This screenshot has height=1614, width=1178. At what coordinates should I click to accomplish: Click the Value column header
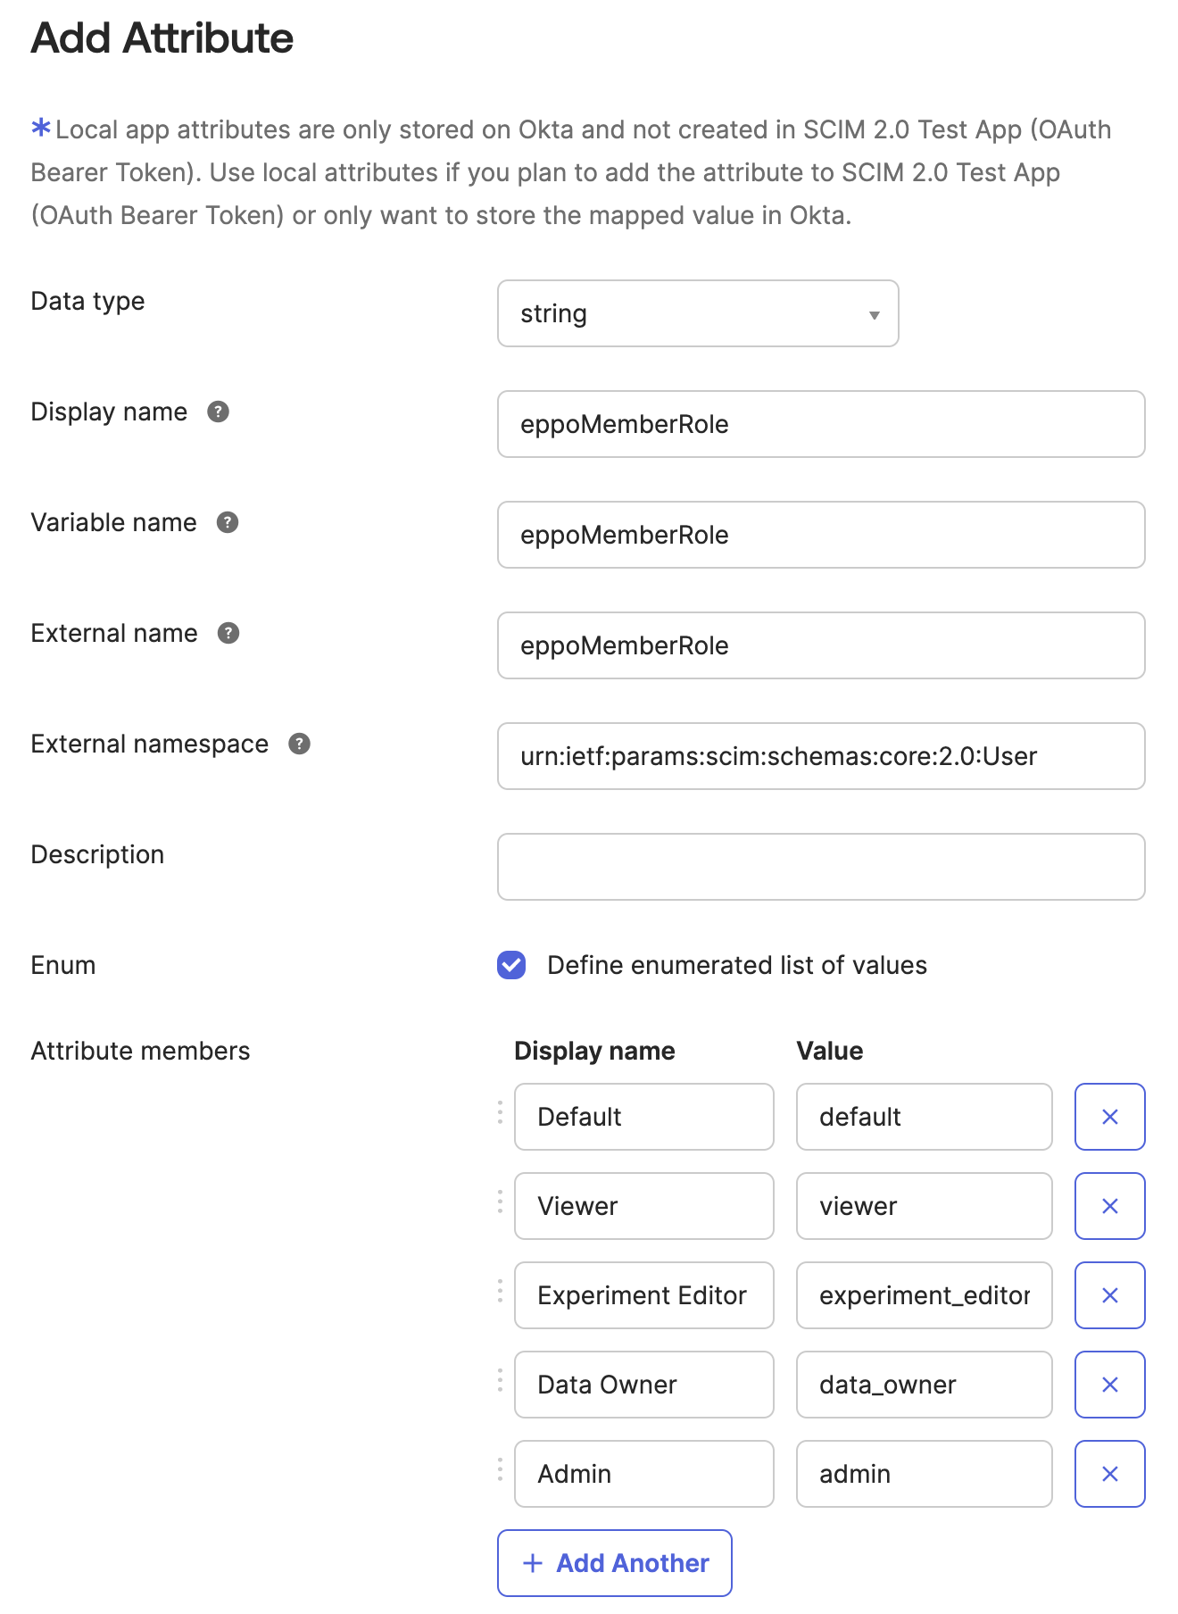click(829, 1051)
